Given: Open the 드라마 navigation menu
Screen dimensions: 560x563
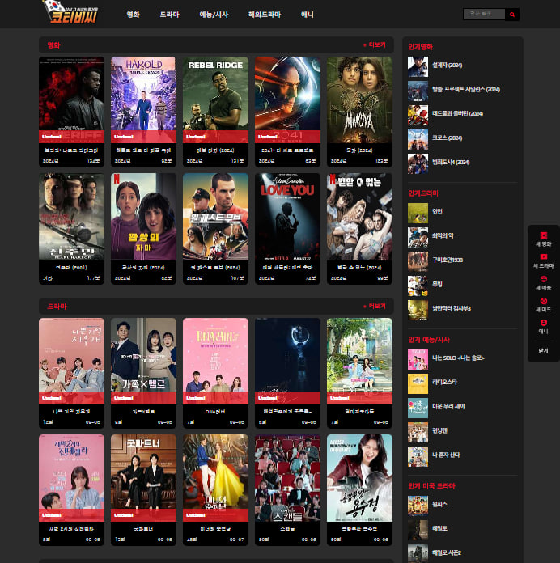Looking at the screenshot, I should (x=170, y=15).
